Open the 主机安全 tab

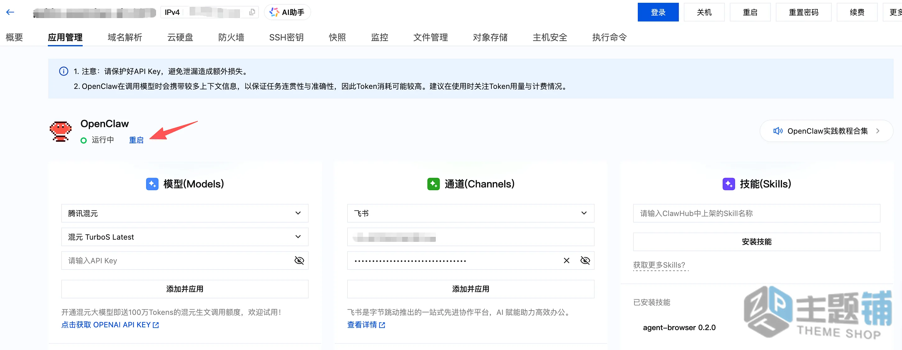pyautogui.click(x=550, y=37)
